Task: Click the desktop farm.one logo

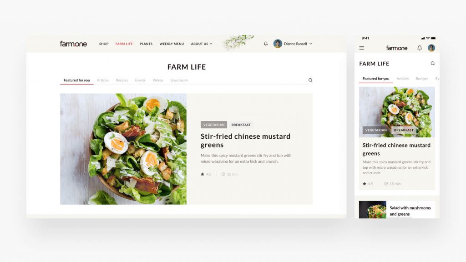Action: click(x=73, y=44)
